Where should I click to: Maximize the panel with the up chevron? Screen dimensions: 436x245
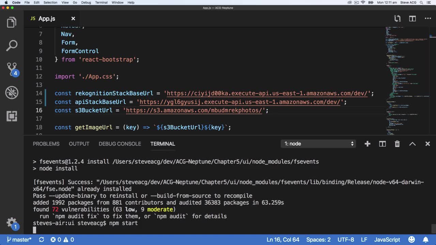point(412,144)
